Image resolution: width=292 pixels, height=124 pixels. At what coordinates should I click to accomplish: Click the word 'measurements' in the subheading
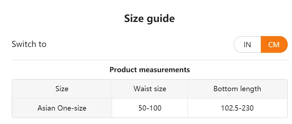click(165, 70)
